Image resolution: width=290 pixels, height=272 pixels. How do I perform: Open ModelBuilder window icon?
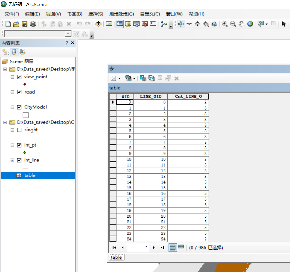[x=164, y=24]
